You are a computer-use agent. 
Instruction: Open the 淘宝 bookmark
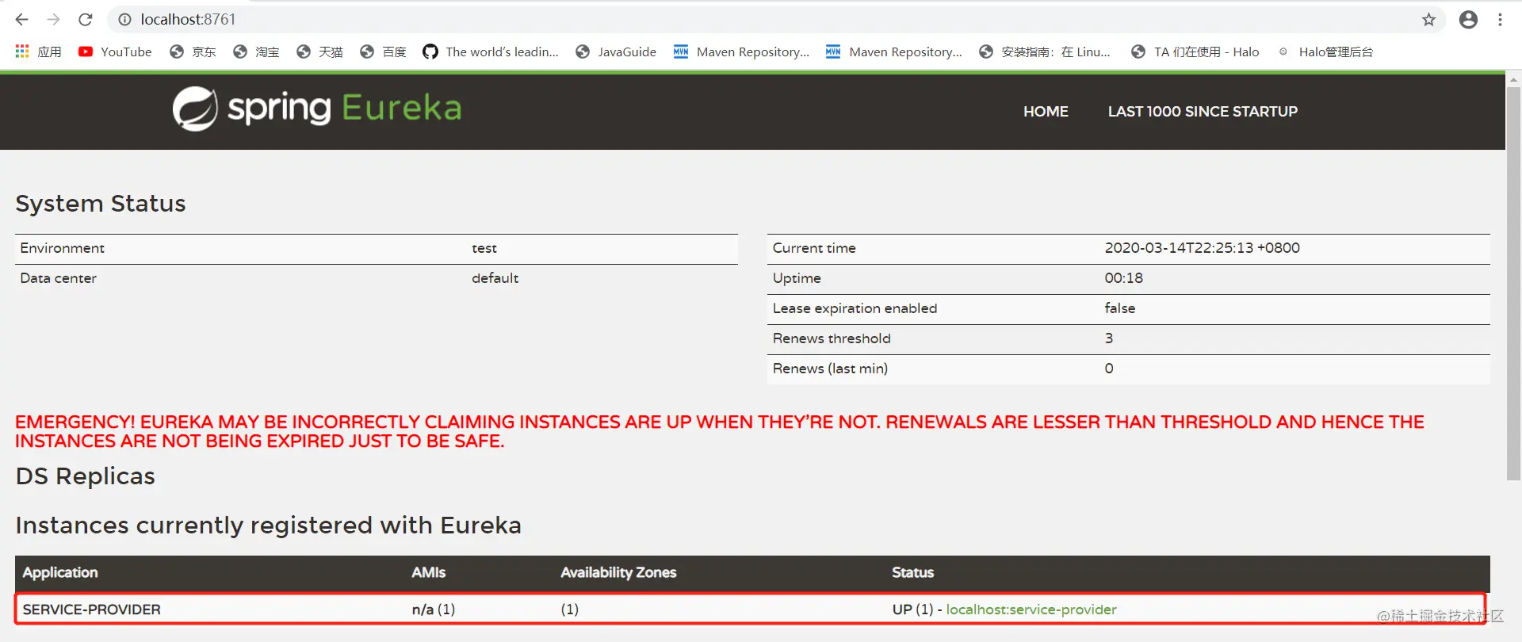pos(256,52)
